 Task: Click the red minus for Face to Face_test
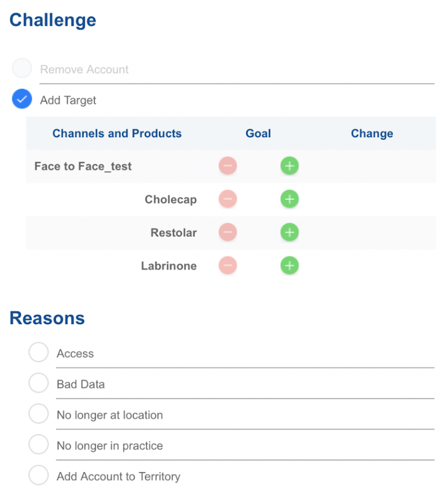coord(227,166)
